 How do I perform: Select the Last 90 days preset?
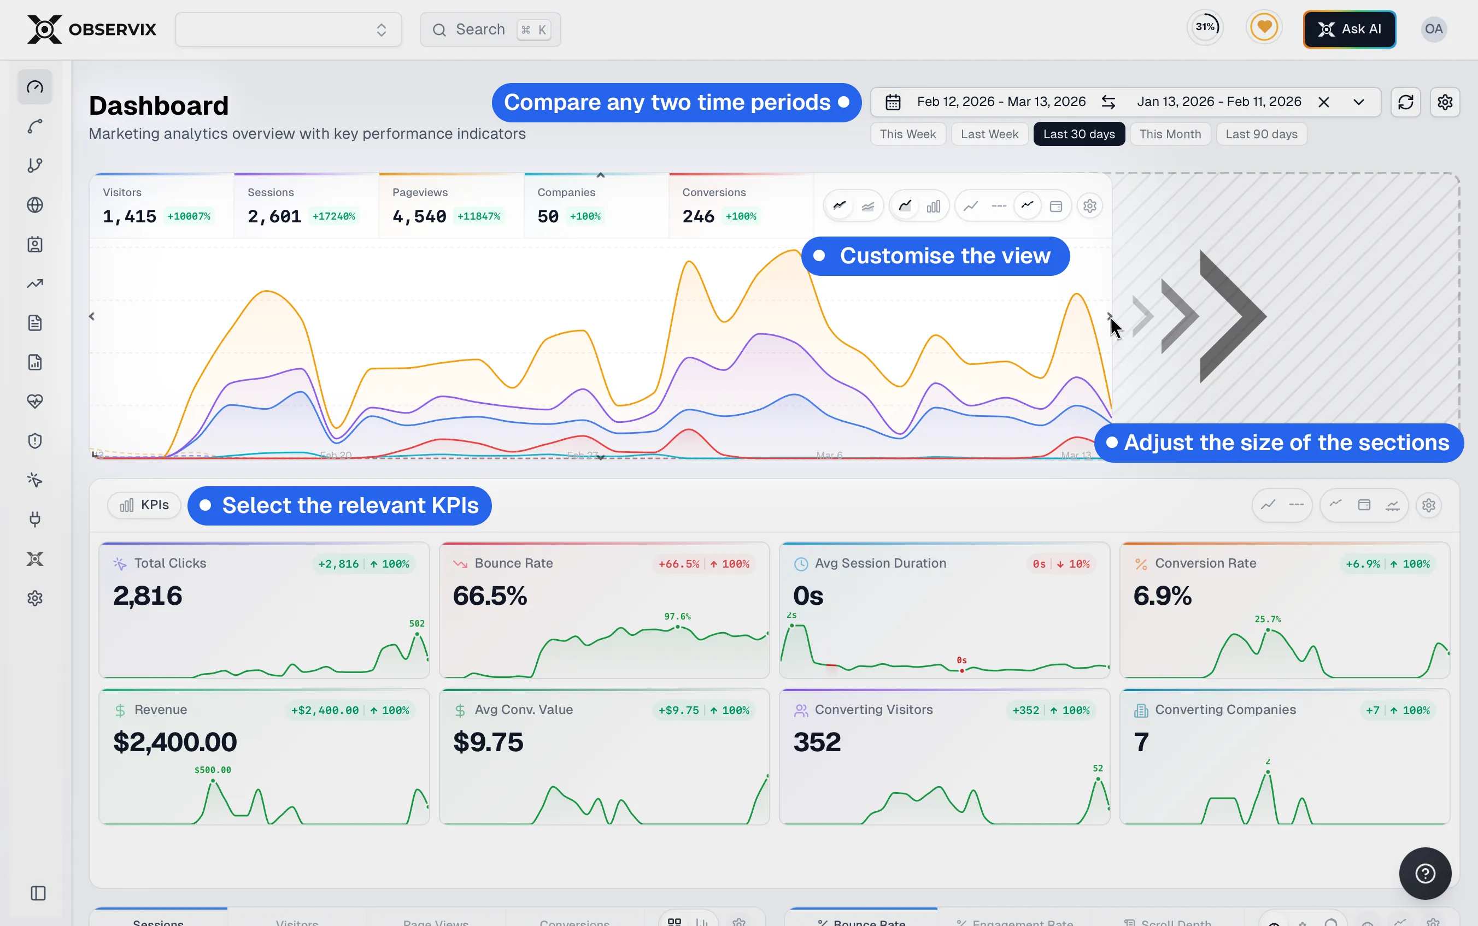tap(1261, 134)
